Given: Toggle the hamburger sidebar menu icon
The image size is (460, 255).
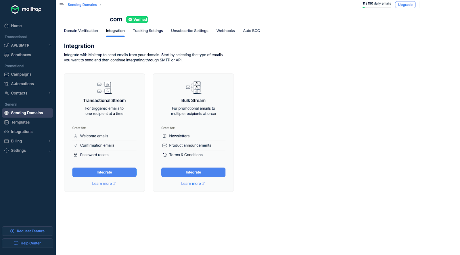Looking at the screenshot, I should (62, 5).
